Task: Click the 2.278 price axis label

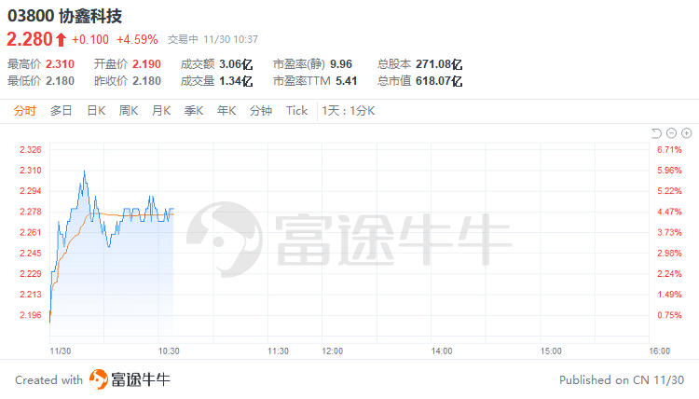Action: (x=31, y=212)
